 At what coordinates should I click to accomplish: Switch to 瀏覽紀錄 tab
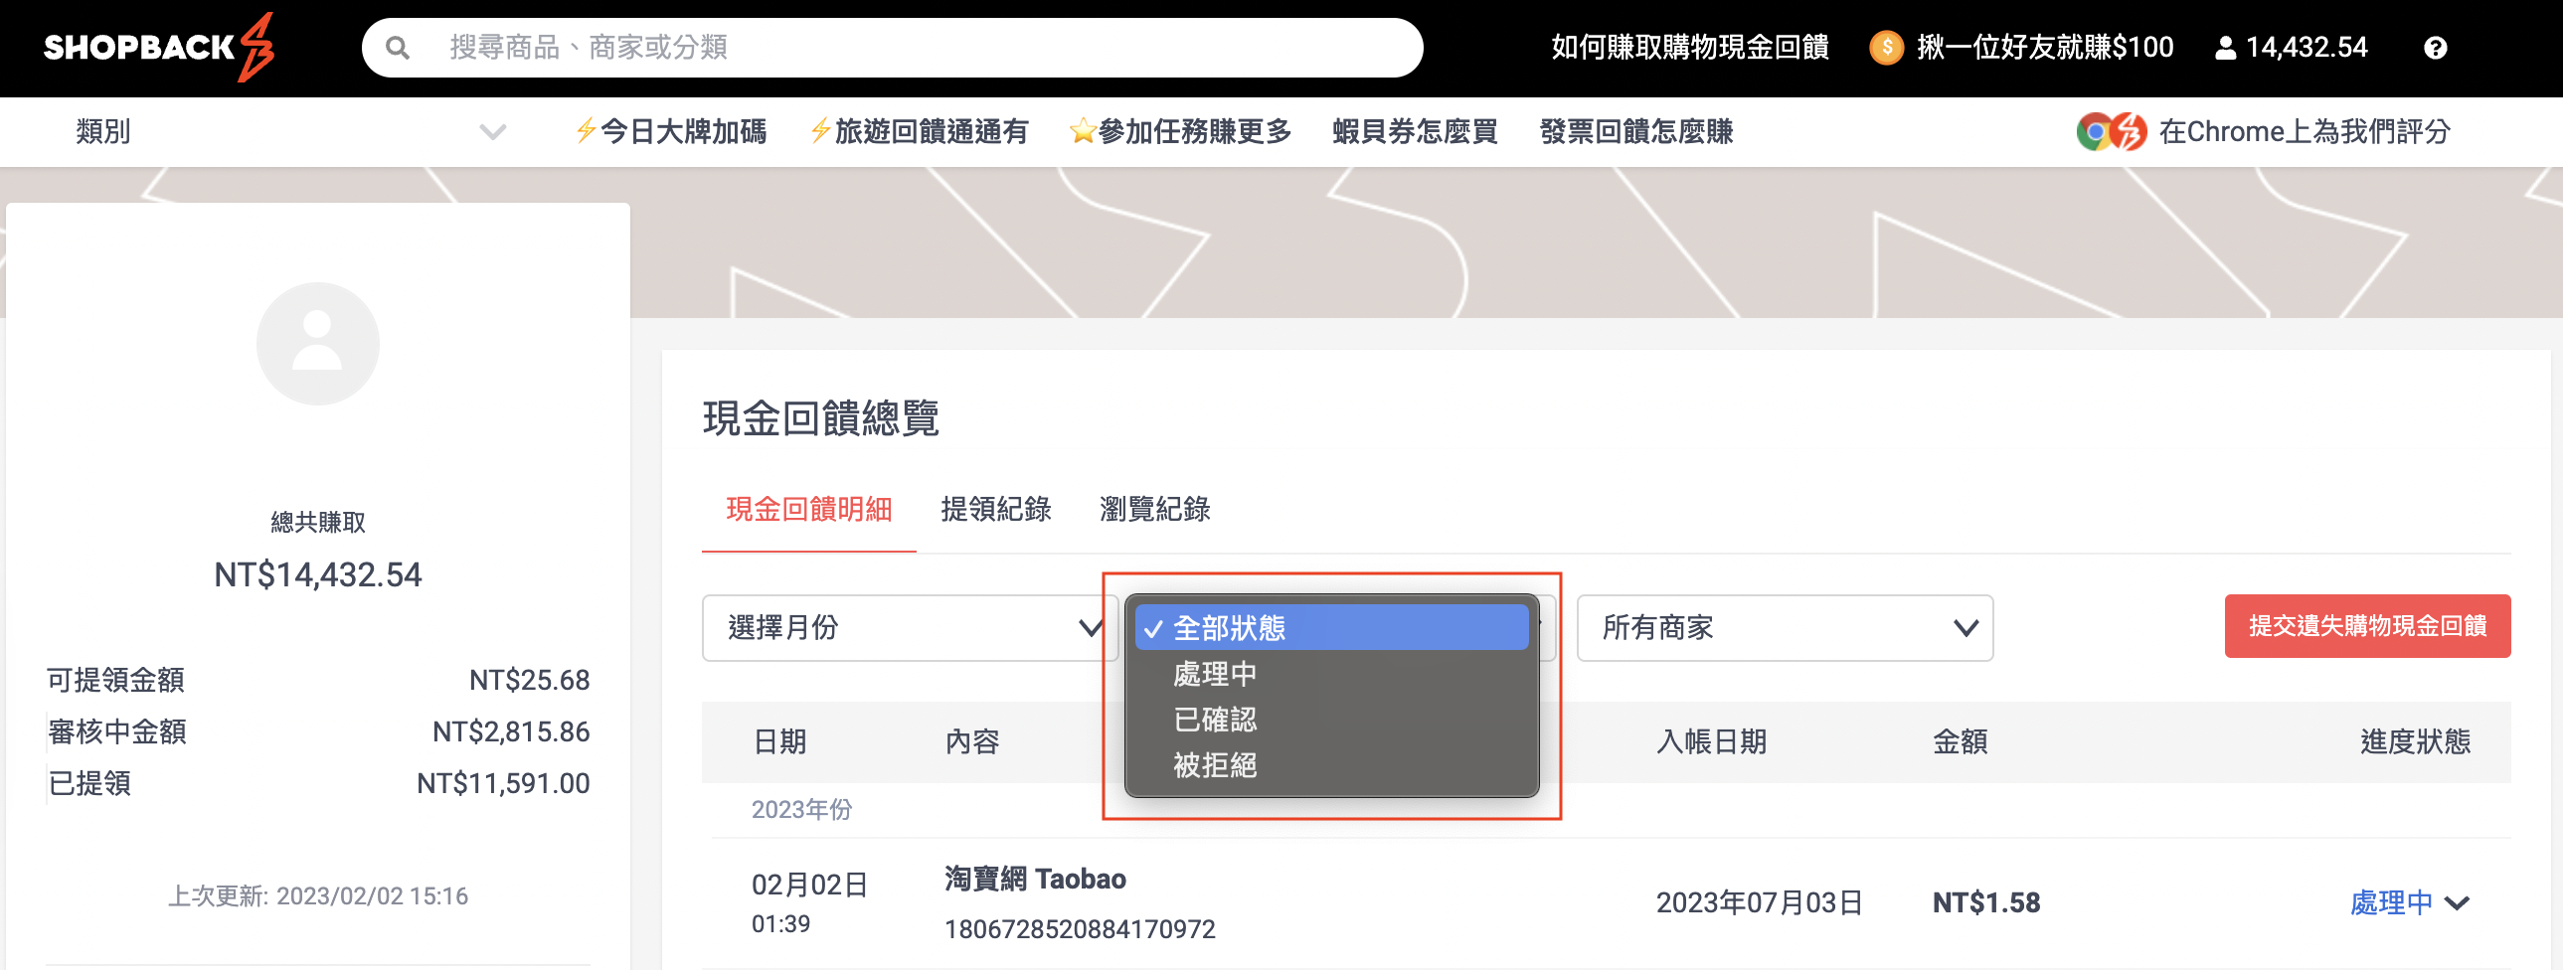[x=1154, y=510]
